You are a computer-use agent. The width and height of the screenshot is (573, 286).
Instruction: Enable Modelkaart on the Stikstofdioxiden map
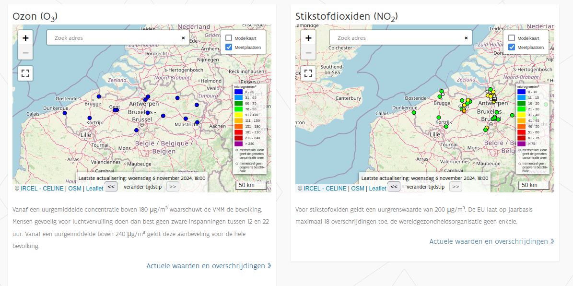[512, 38]
